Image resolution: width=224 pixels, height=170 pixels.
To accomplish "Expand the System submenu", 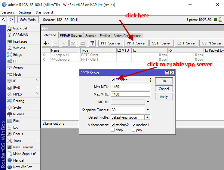I will click(37, 107).
